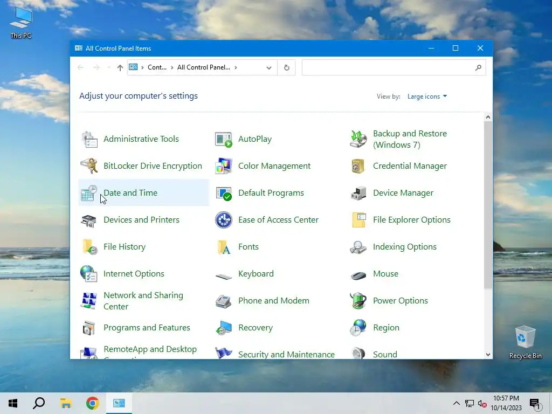This screenshot has height=414, width=552.
Task: Select the This PC desktop icon
Action: point(21,23)
